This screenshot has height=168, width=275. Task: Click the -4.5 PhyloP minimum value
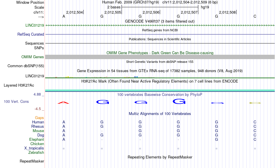coord(38,109)
